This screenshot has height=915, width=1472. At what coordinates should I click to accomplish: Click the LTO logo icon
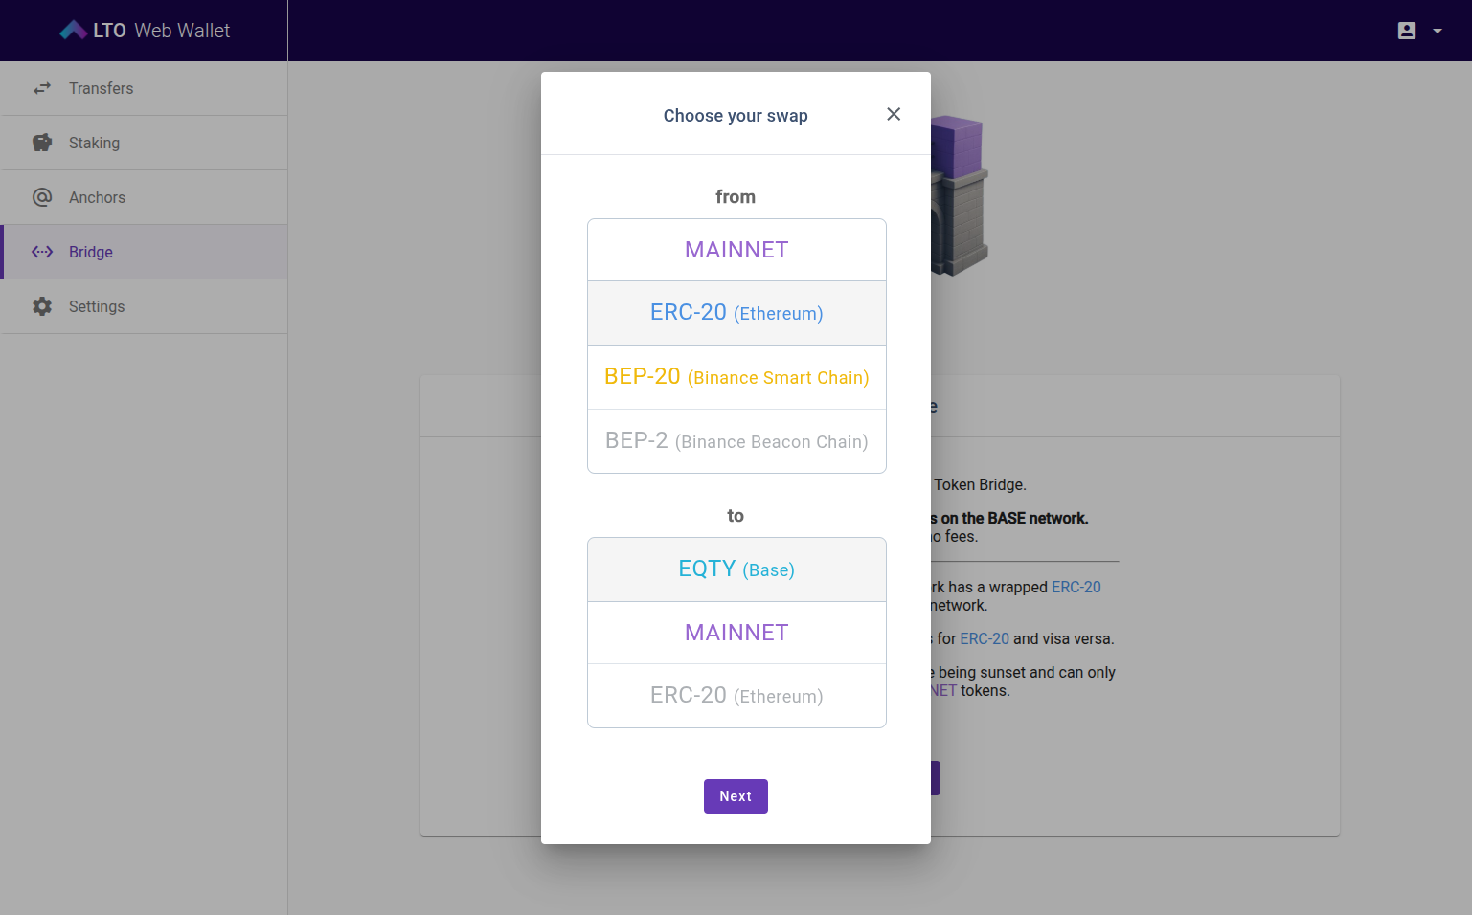tap(74, 31)
